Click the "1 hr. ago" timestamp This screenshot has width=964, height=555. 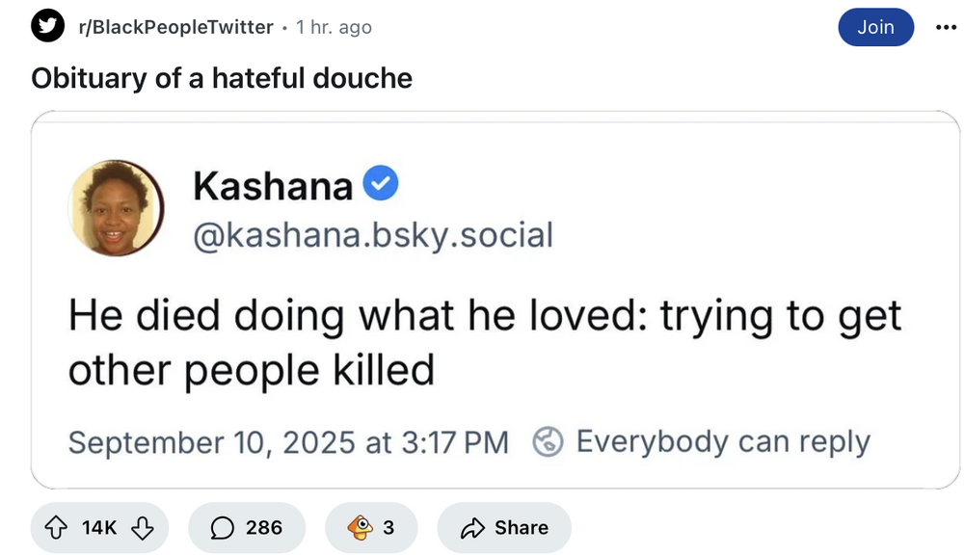click(334, 27)
